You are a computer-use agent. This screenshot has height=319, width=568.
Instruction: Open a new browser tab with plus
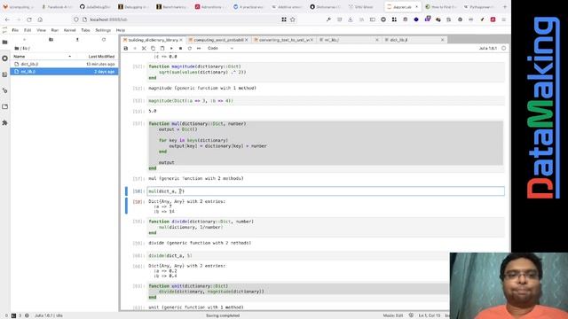tap(505, 7)
